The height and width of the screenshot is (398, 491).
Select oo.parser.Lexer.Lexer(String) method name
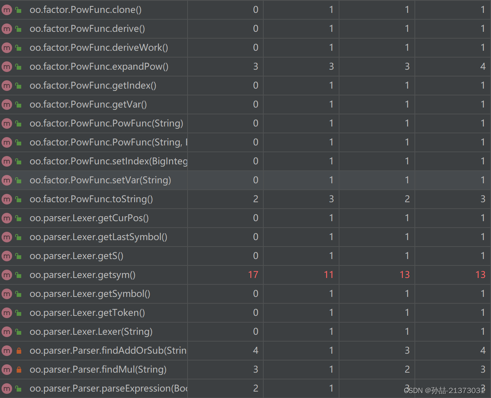click(x=91, y=332)
